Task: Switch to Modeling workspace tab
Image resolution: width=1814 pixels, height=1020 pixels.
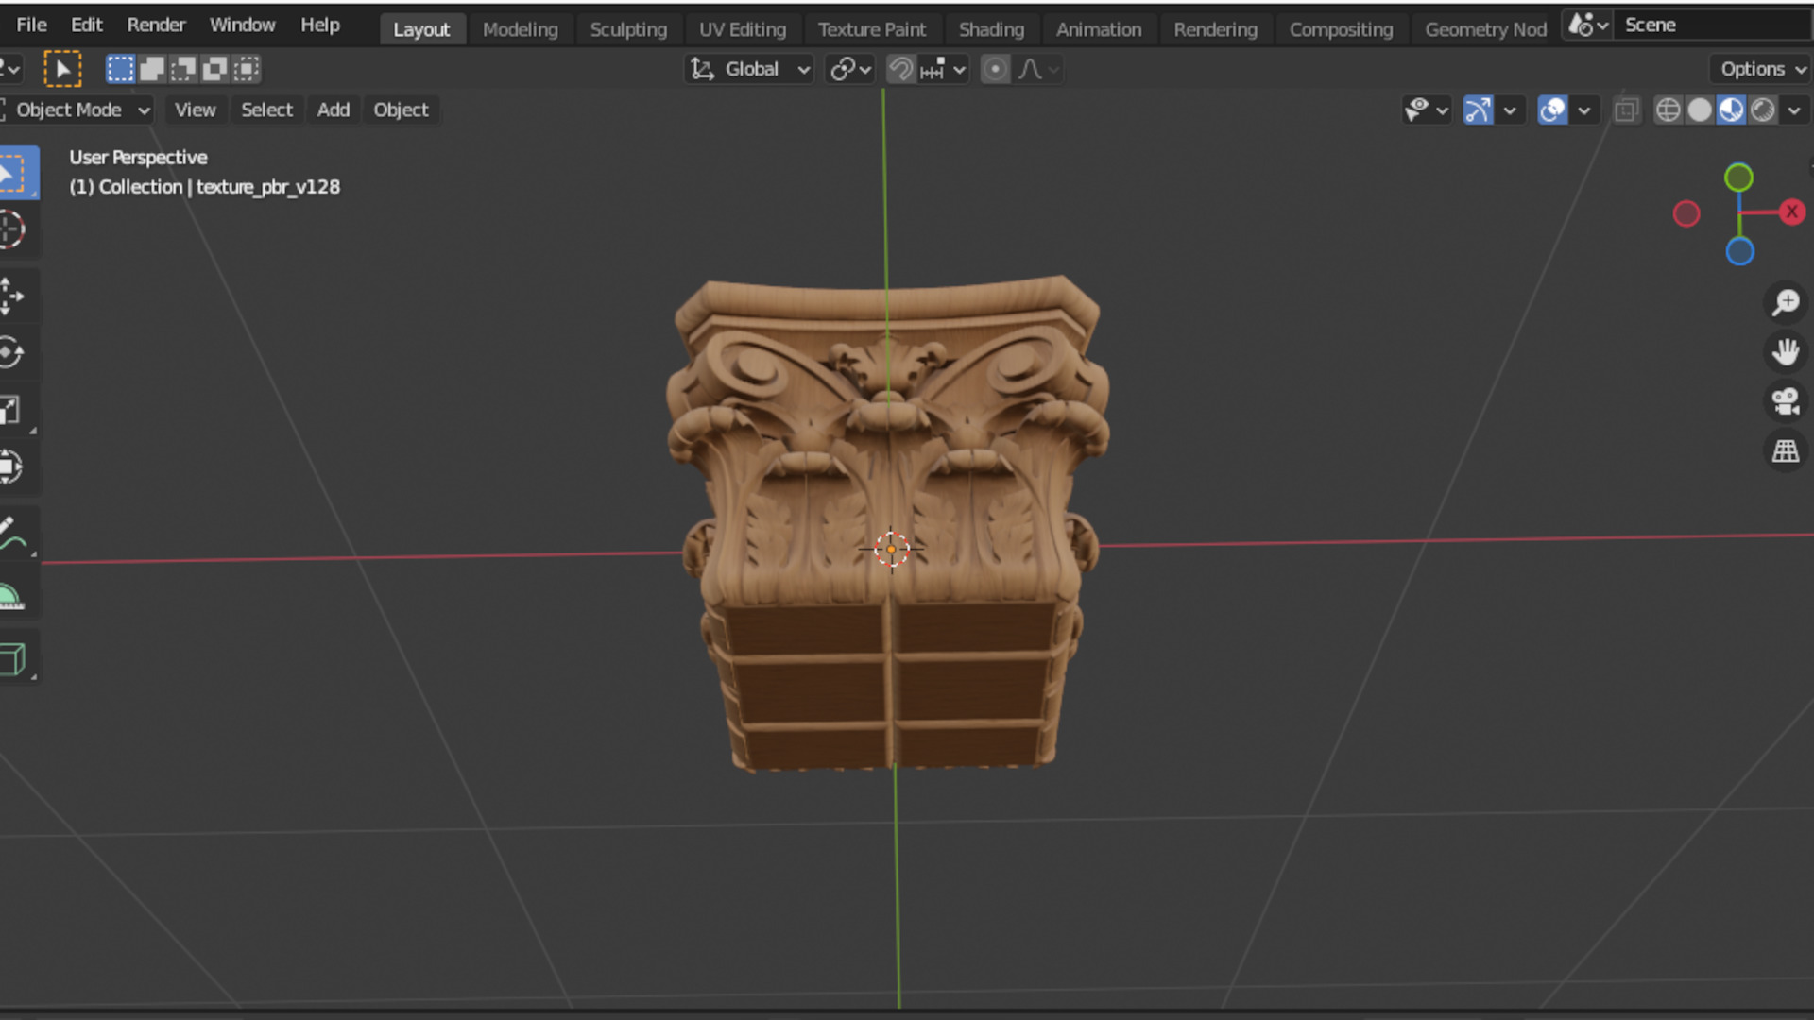Action: pyautogui.click(x=520, y=29)
